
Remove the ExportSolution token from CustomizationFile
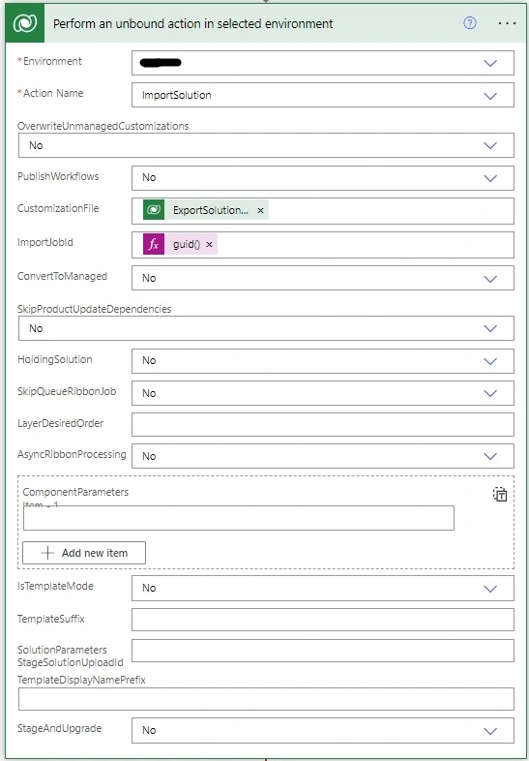tap(260, 211)
